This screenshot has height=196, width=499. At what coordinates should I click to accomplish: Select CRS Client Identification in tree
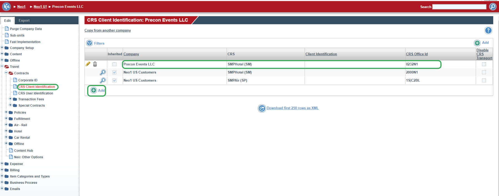[37, 87]
